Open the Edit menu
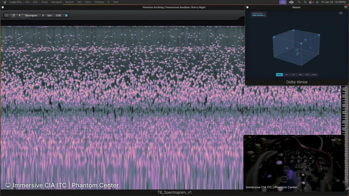The height and width of the screenshot is (196, 349). 35,2
